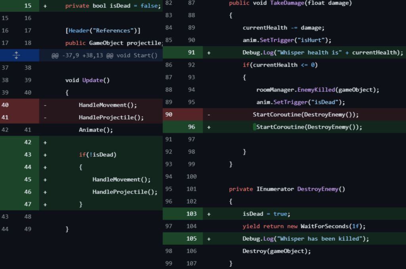406x269 pixels.
Task: Click the anim.SetTrigger("isDead") line
Action: [301, 102]
